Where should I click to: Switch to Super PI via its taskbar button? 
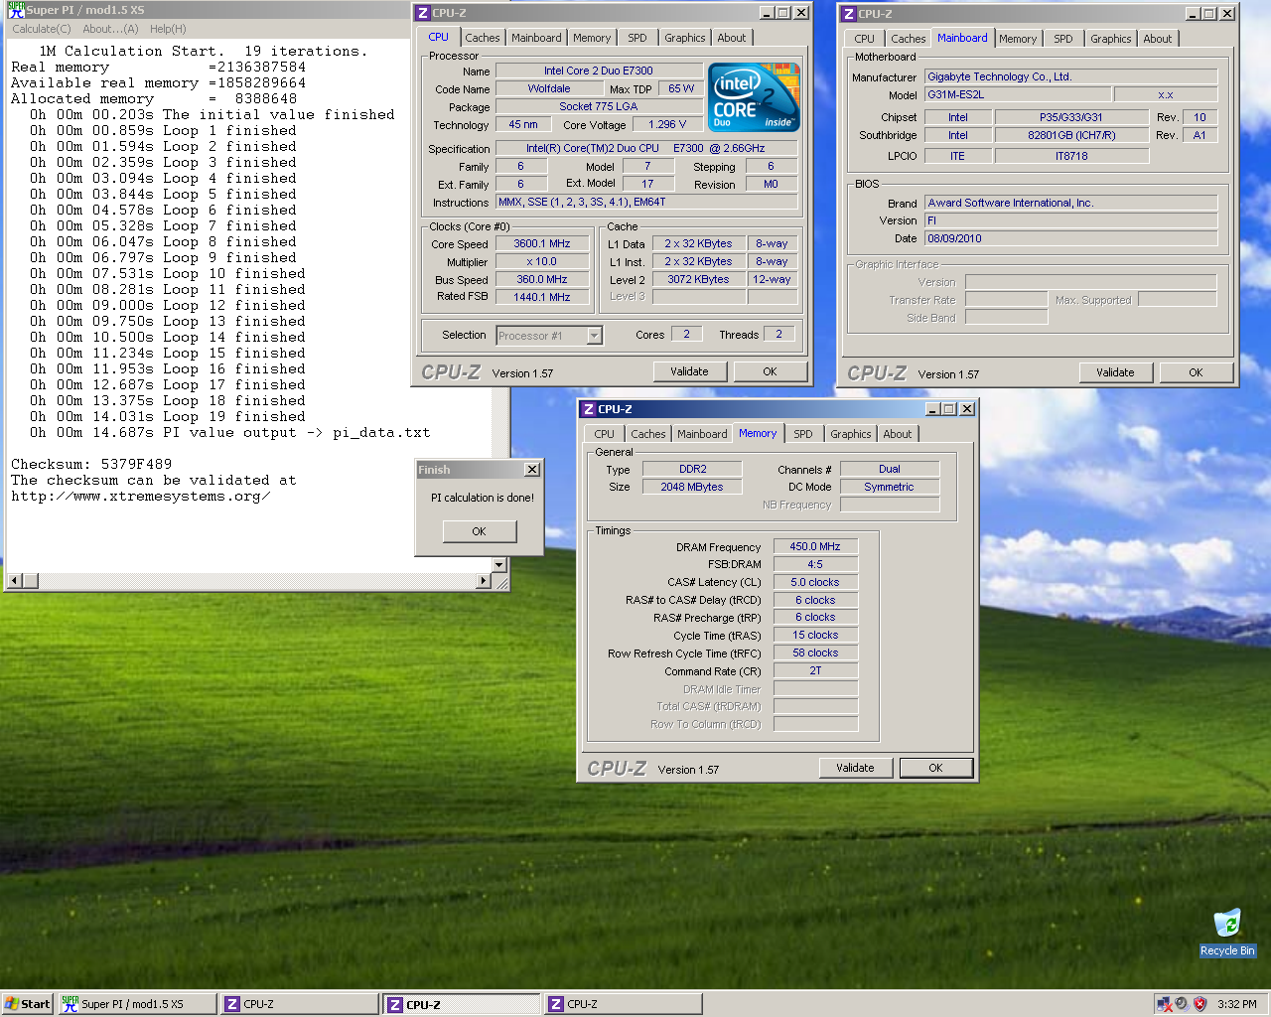136,1004
